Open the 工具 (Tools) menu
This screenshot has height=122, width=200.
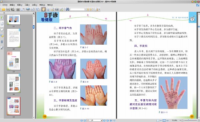27,5
